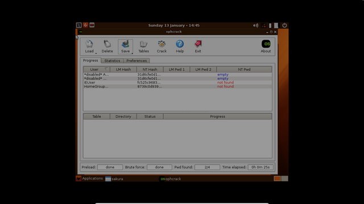Switch to the Statistics tab

tap(112, 61)
